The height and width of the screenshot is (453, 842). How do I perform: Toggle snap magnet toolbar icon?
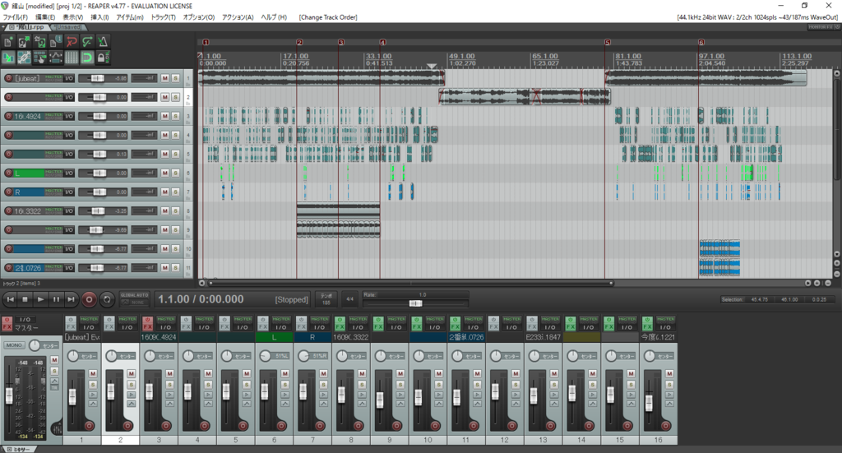87,58
